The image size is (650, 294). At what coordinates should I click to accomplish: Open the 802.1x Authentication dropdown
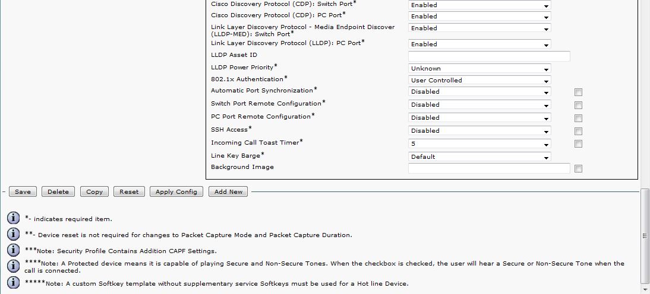pyautogui.click(x=479, y=80)
